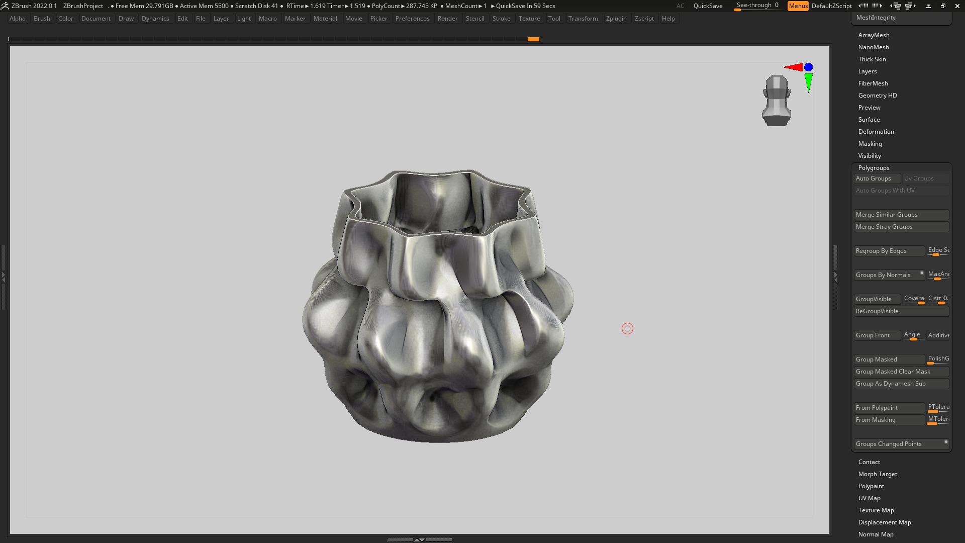Expand the Visibility subpalette
965x543 pixels.
(x=870, y=156)
